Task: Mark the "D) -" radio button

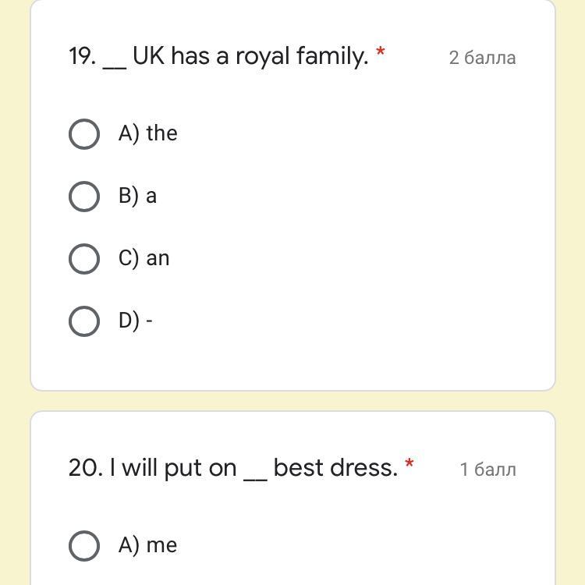Action: (84, 321)
